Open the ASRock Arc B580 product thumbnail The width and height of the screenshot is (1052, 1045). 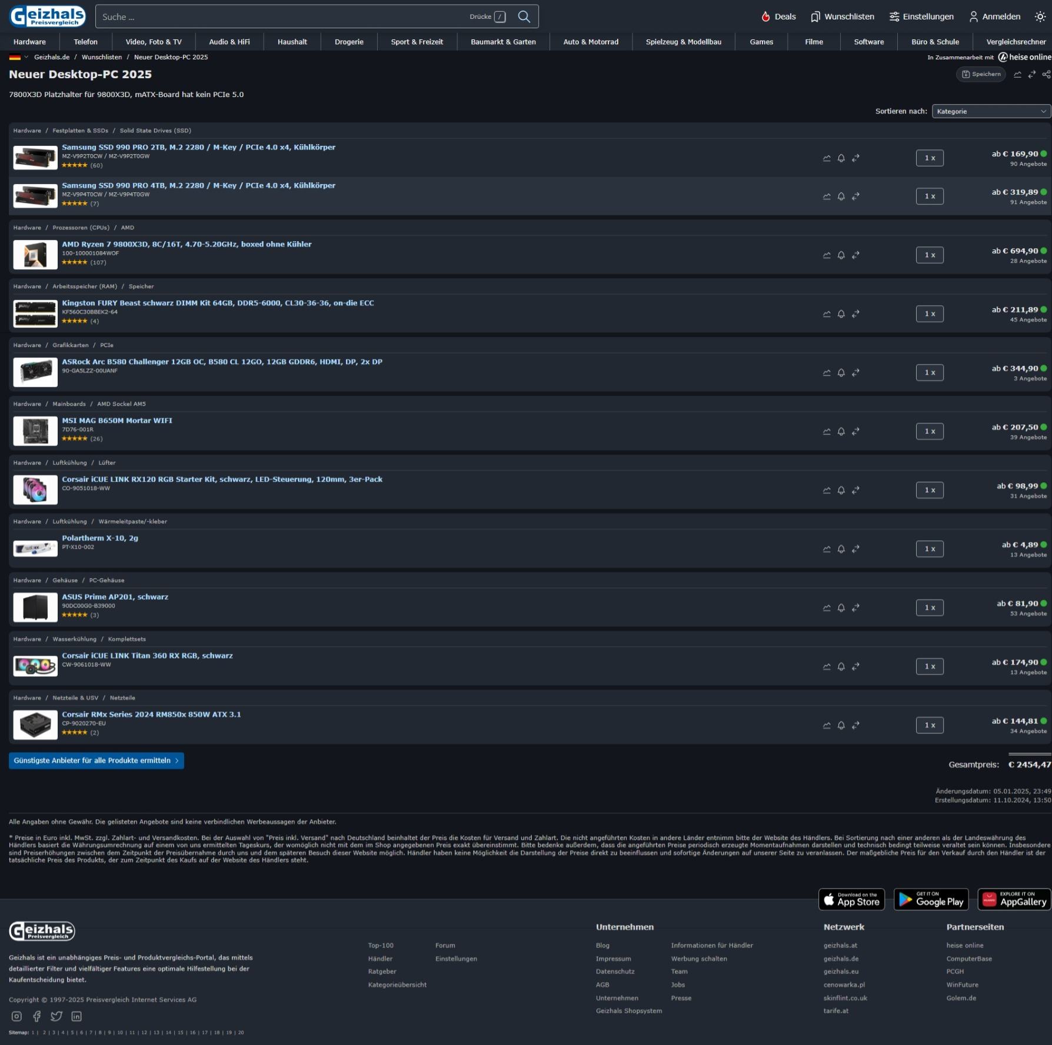pyautogui.click(x=35, y=372)
